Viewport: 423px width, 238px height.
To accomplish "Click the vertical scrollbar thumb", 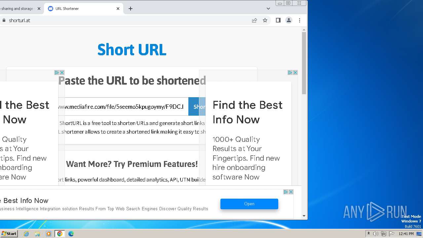I will tap(304, 63).
